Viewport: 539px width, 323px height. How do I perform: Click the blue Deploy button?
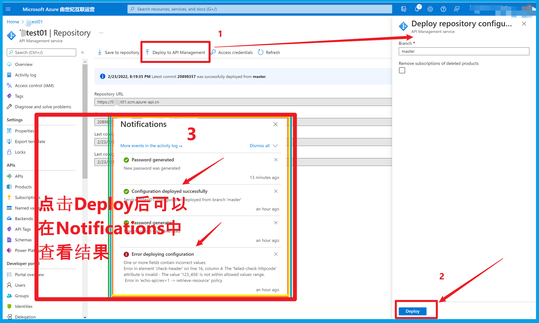tap(412, 311)
